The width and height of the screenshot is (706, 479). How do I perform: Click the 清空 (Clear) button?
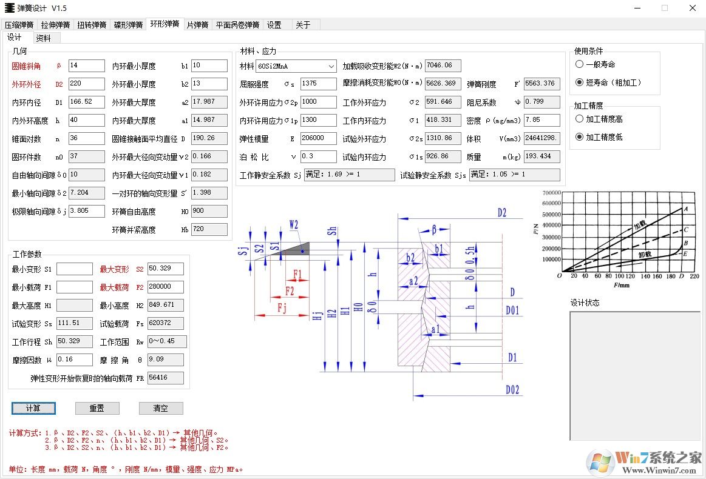[x=160, y=408]
